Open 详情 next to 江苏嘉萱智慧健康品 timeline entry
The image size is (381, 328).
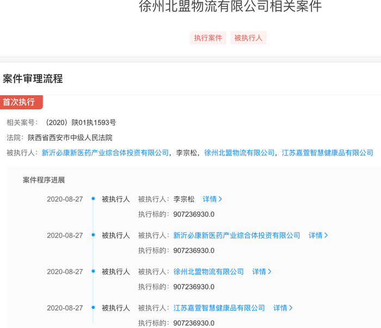pos(283,308)
